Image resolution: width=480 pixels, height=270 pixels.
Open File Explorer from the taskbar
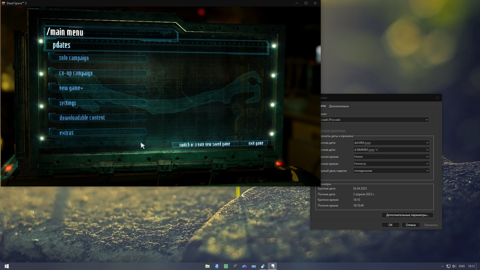point(207,266)
